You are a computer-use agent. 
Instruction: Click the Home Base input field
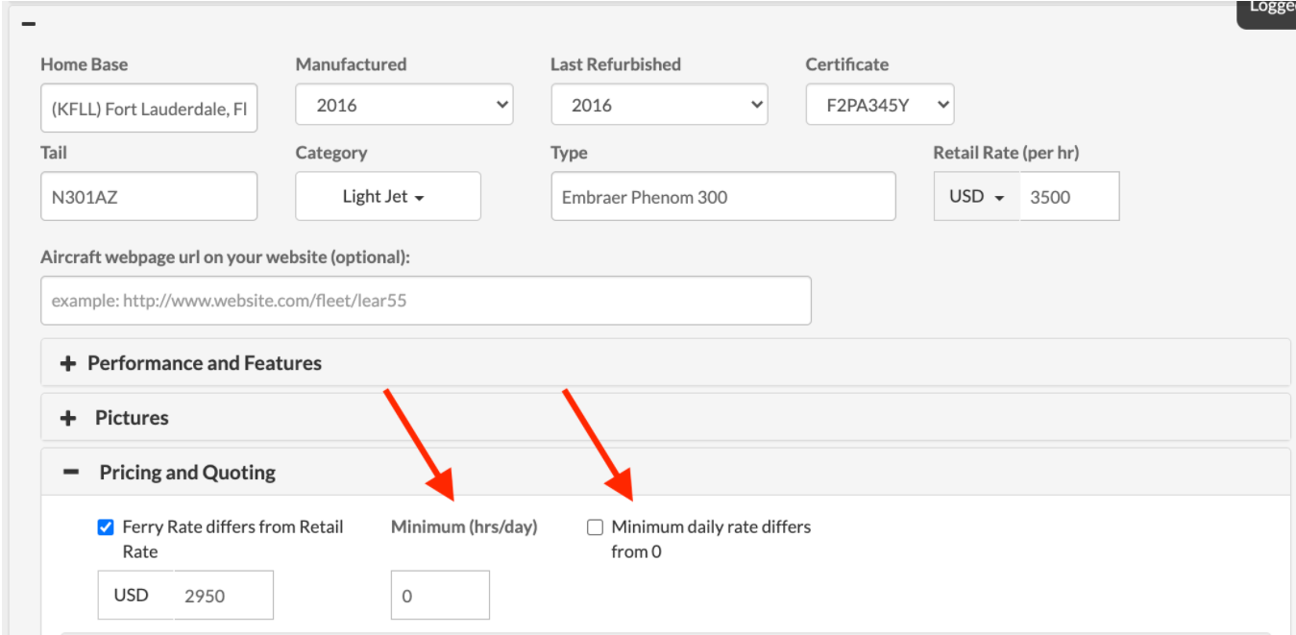pyautogui.click(x=149, y=109)
